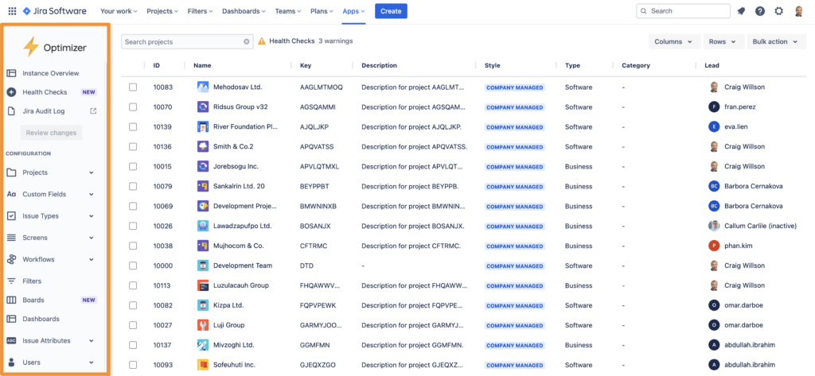Viewport: 815px width, 376px height.
Task: Open the Bulk action dropdown
Action: pos(776,41)
